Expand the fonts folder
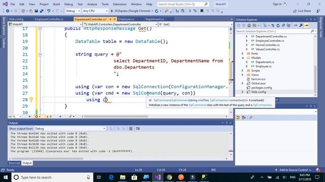The height and width of the screenshot is (182, 325). pos(243,54)
